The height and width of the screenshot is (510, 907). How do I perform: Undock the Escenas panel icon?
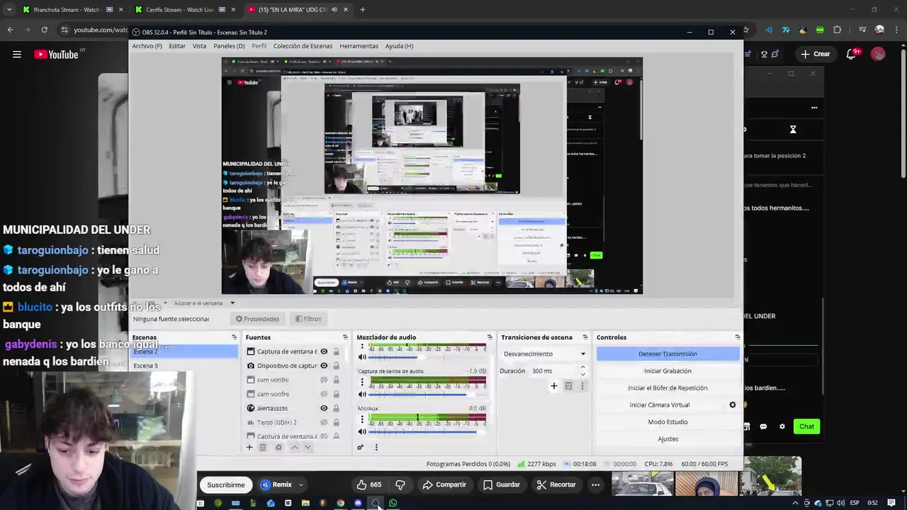(x=234, y=337)
